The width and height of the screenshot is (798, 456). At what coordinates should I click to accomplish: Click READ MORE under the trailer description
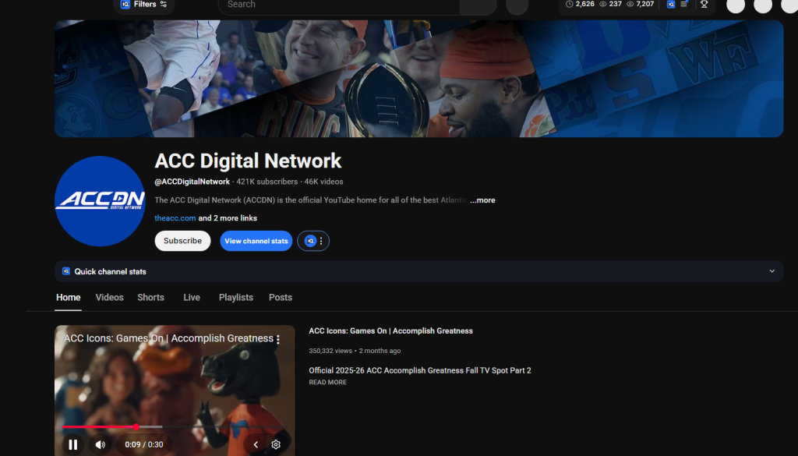tap(327, 382)
